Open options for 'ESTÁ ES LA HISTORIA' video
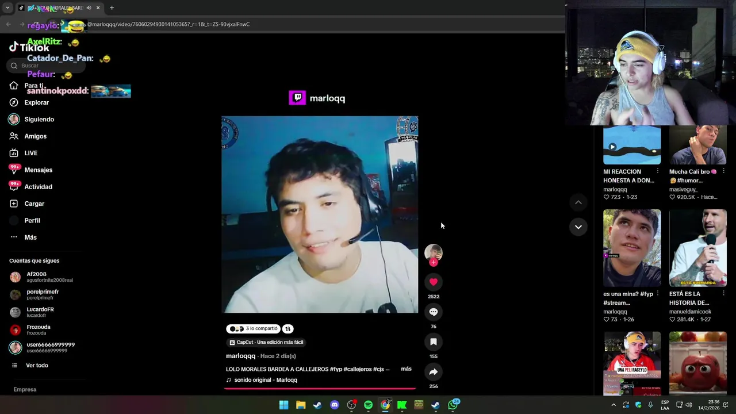The width and height of the screenshot is (736, 414). pyautogui.click(x=723, y=293)
